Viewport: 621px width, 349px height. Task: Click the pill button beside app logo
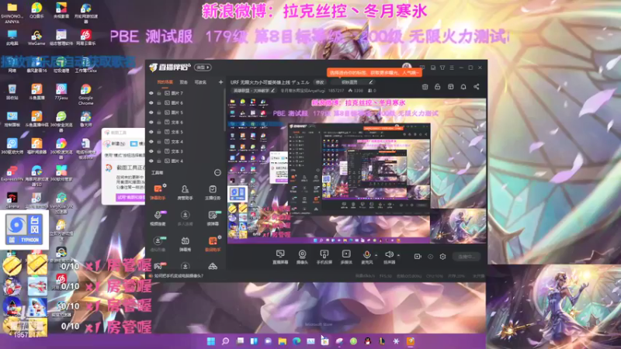coord(203,67)
